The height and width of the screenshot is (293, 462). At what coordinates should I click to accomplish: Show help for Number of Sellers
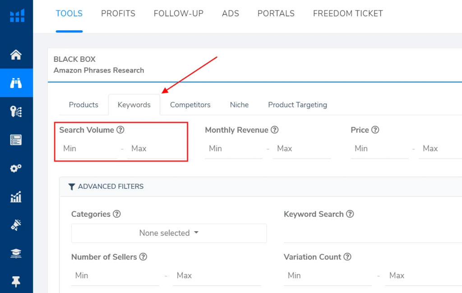coord(143,257)
